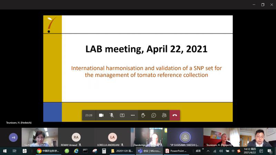Hang up the call with red button
Viewport: 276px width, 155px height.
(x=175, y=115)
